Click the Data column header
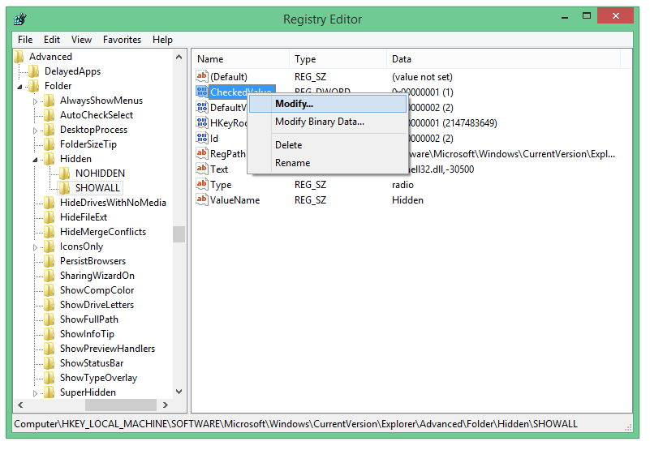650x450 pixels. [x=503, y=59]
